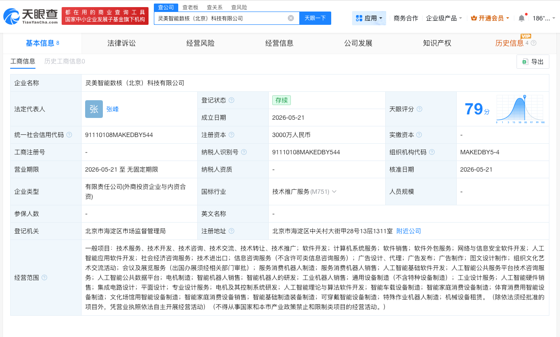This screenshot has width=560, height=337.
Task: Select the 查公司 search mode tab
Action: point(166,7)
